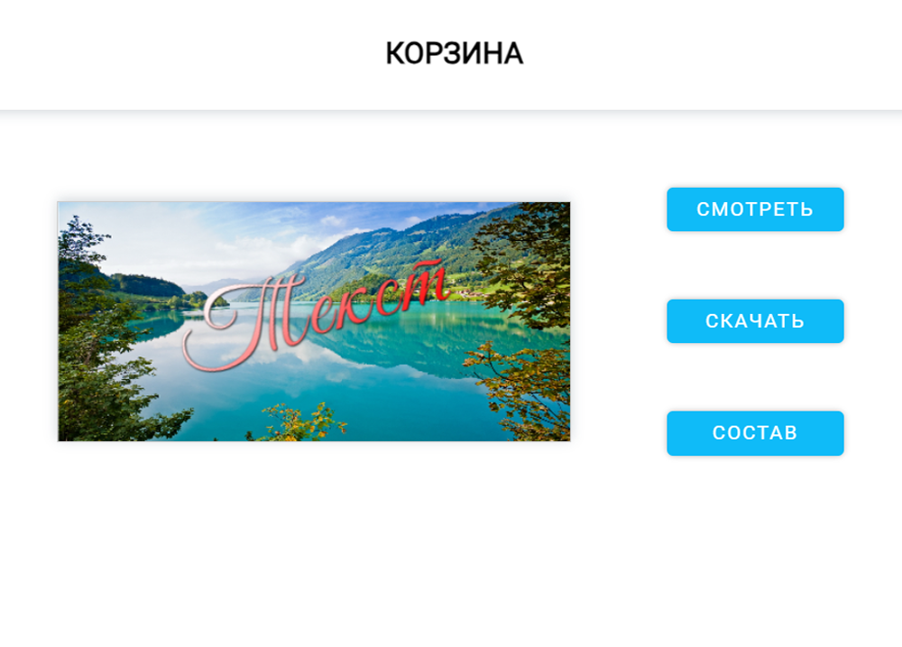
Task: Show item composition with СОСТАВ
Action: [x=755, y=433]
